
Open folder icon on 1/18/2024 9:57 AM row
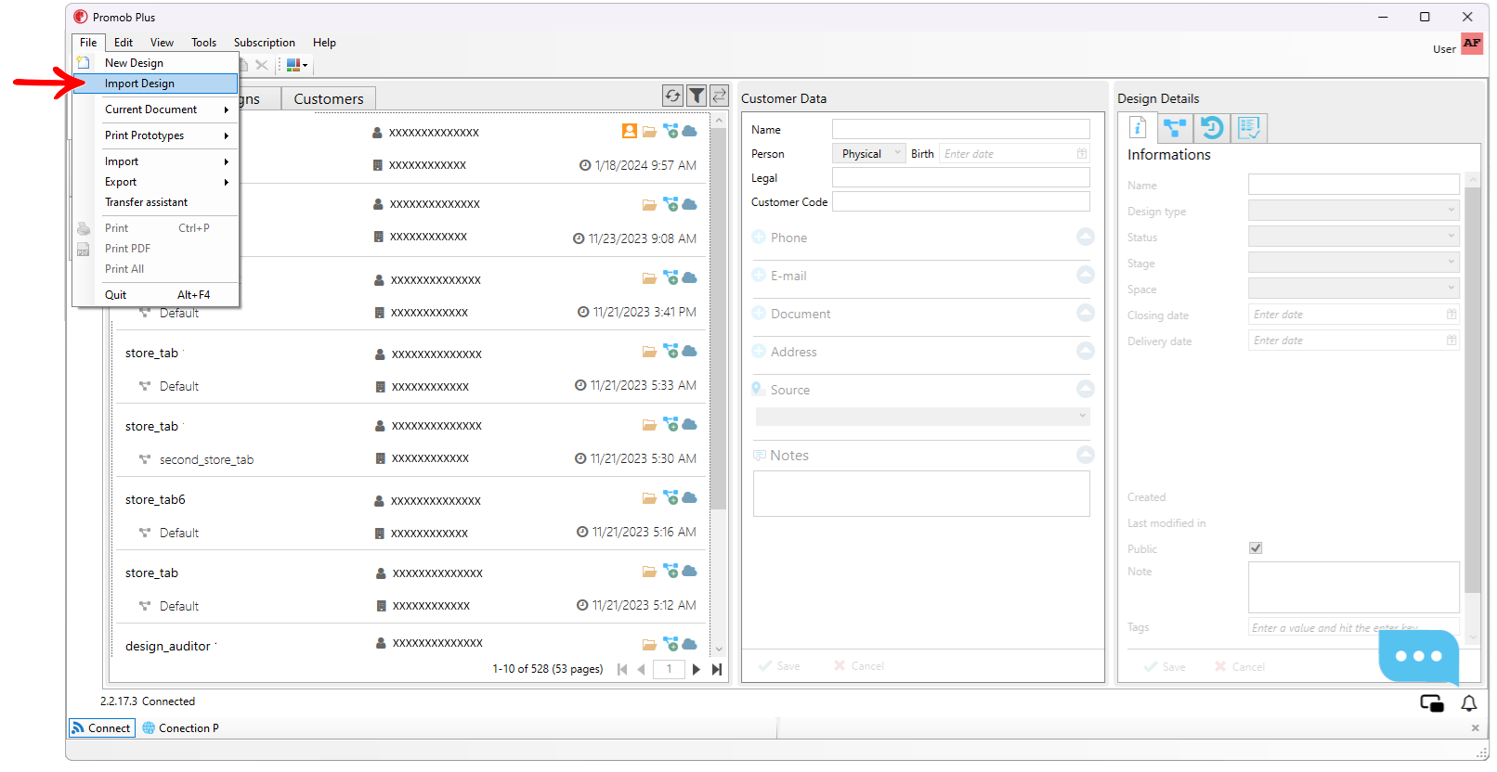[x=649, y=132]
